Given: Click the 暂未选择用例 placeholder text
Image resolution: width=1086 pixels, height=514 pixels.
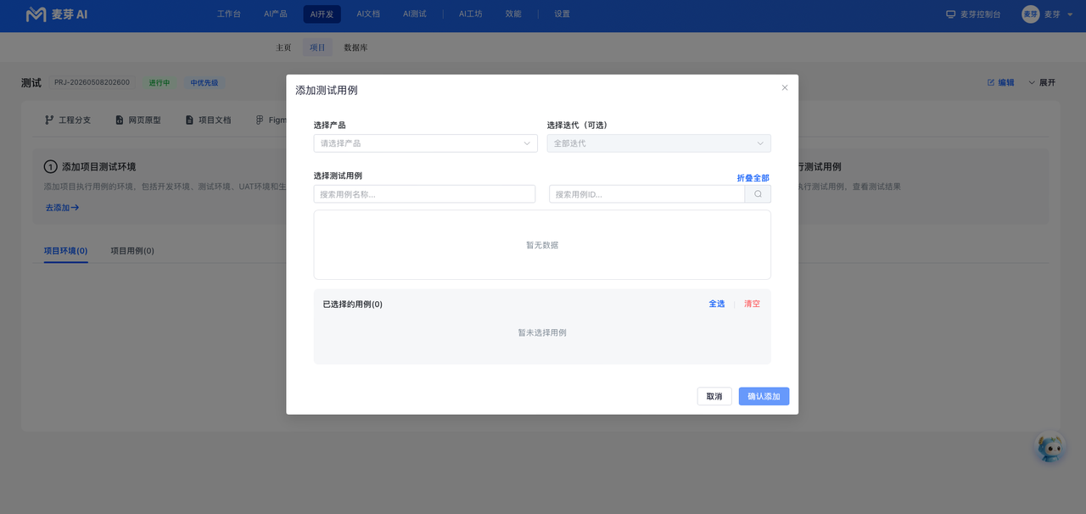Looking at the screenshot, I should (542, 332).
